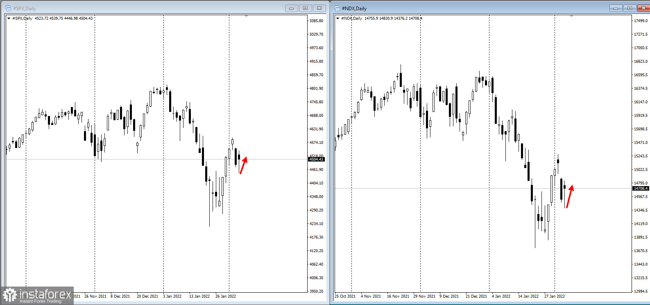Click the 16147.0 price on NDX axis
This screenshot has height=305, width=650.
(x=641, y=102)
